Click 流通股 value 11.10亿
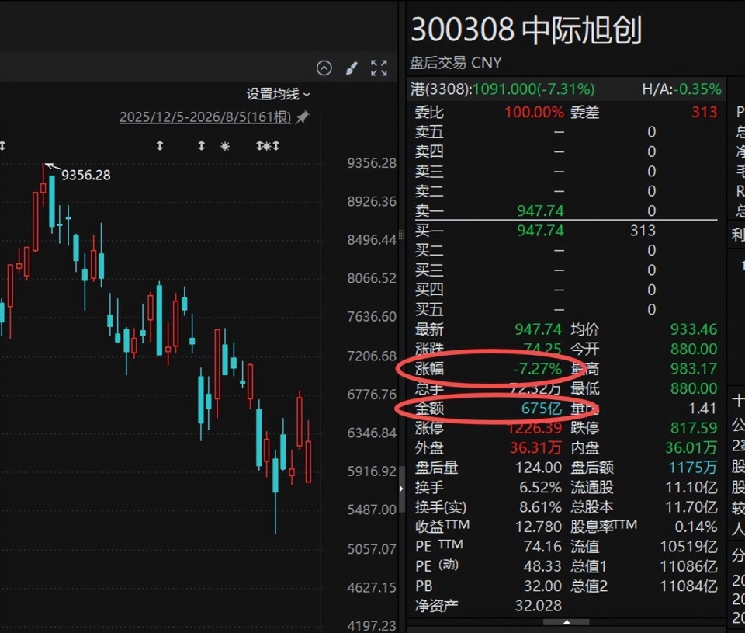 [x=691, y=488]
